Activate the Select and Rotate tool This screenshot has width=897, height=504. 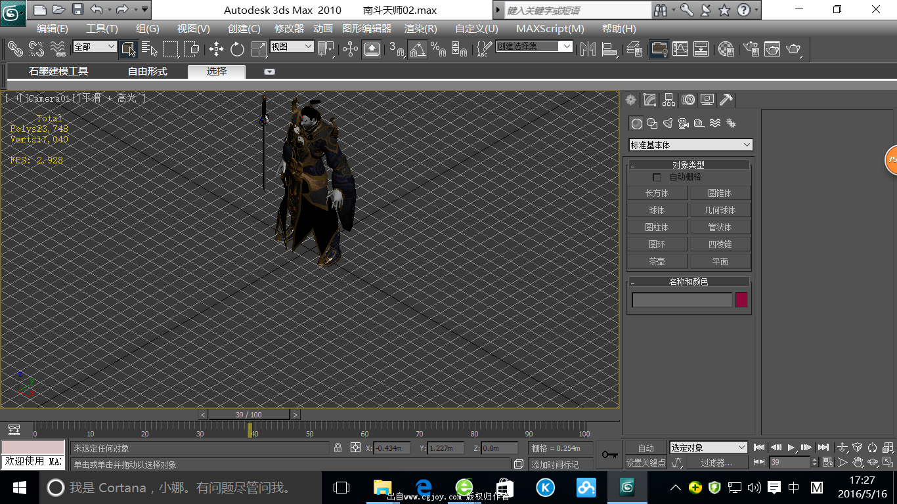click(237, 49)
